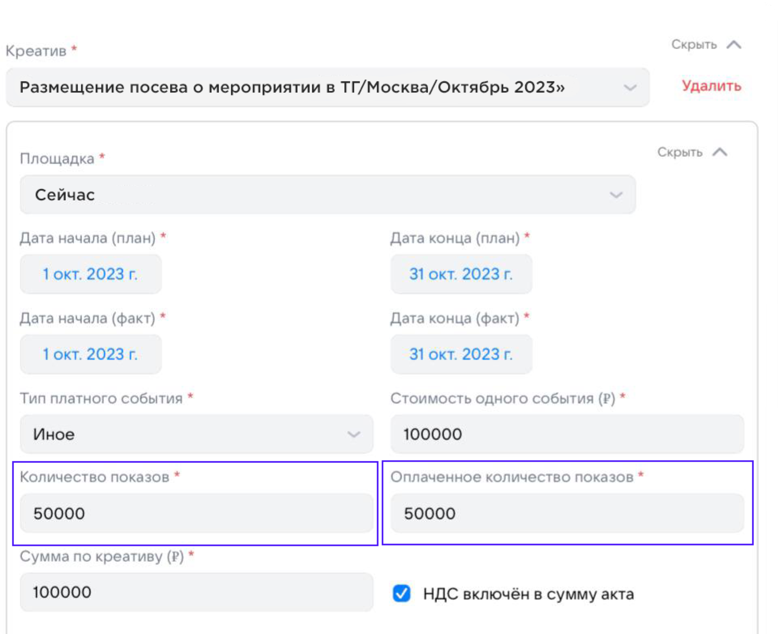Click top Скрыть collapse arrow icon
The height and width of the screenshot is (634, 779).
[734, 45]
